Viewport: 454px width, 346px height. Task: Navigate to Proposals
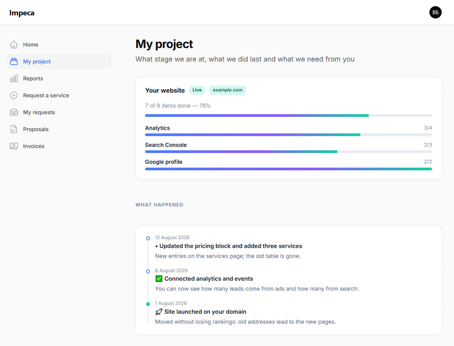[59, 129]
